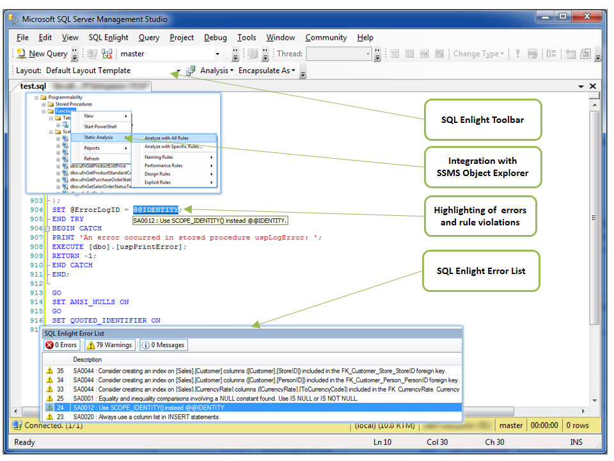The width and height of the screenshot is (614, 461).
Task: Open the Query menu
Action: coord(149,38)
